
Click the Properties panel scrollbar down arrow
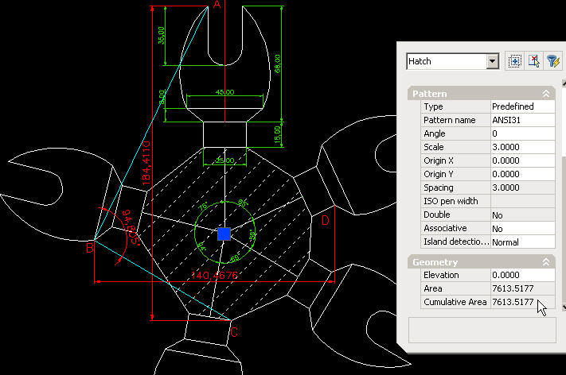pos(564,307)
